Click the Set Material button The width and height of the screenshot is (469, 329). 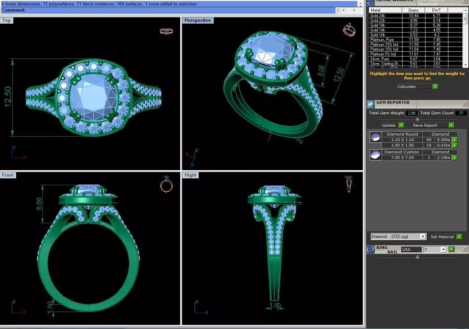pyautogui.click(x=443, y=237)
